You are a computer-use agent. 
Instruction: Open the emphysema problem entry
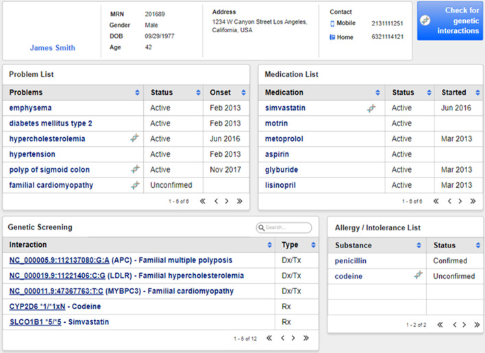click(30, 108)
